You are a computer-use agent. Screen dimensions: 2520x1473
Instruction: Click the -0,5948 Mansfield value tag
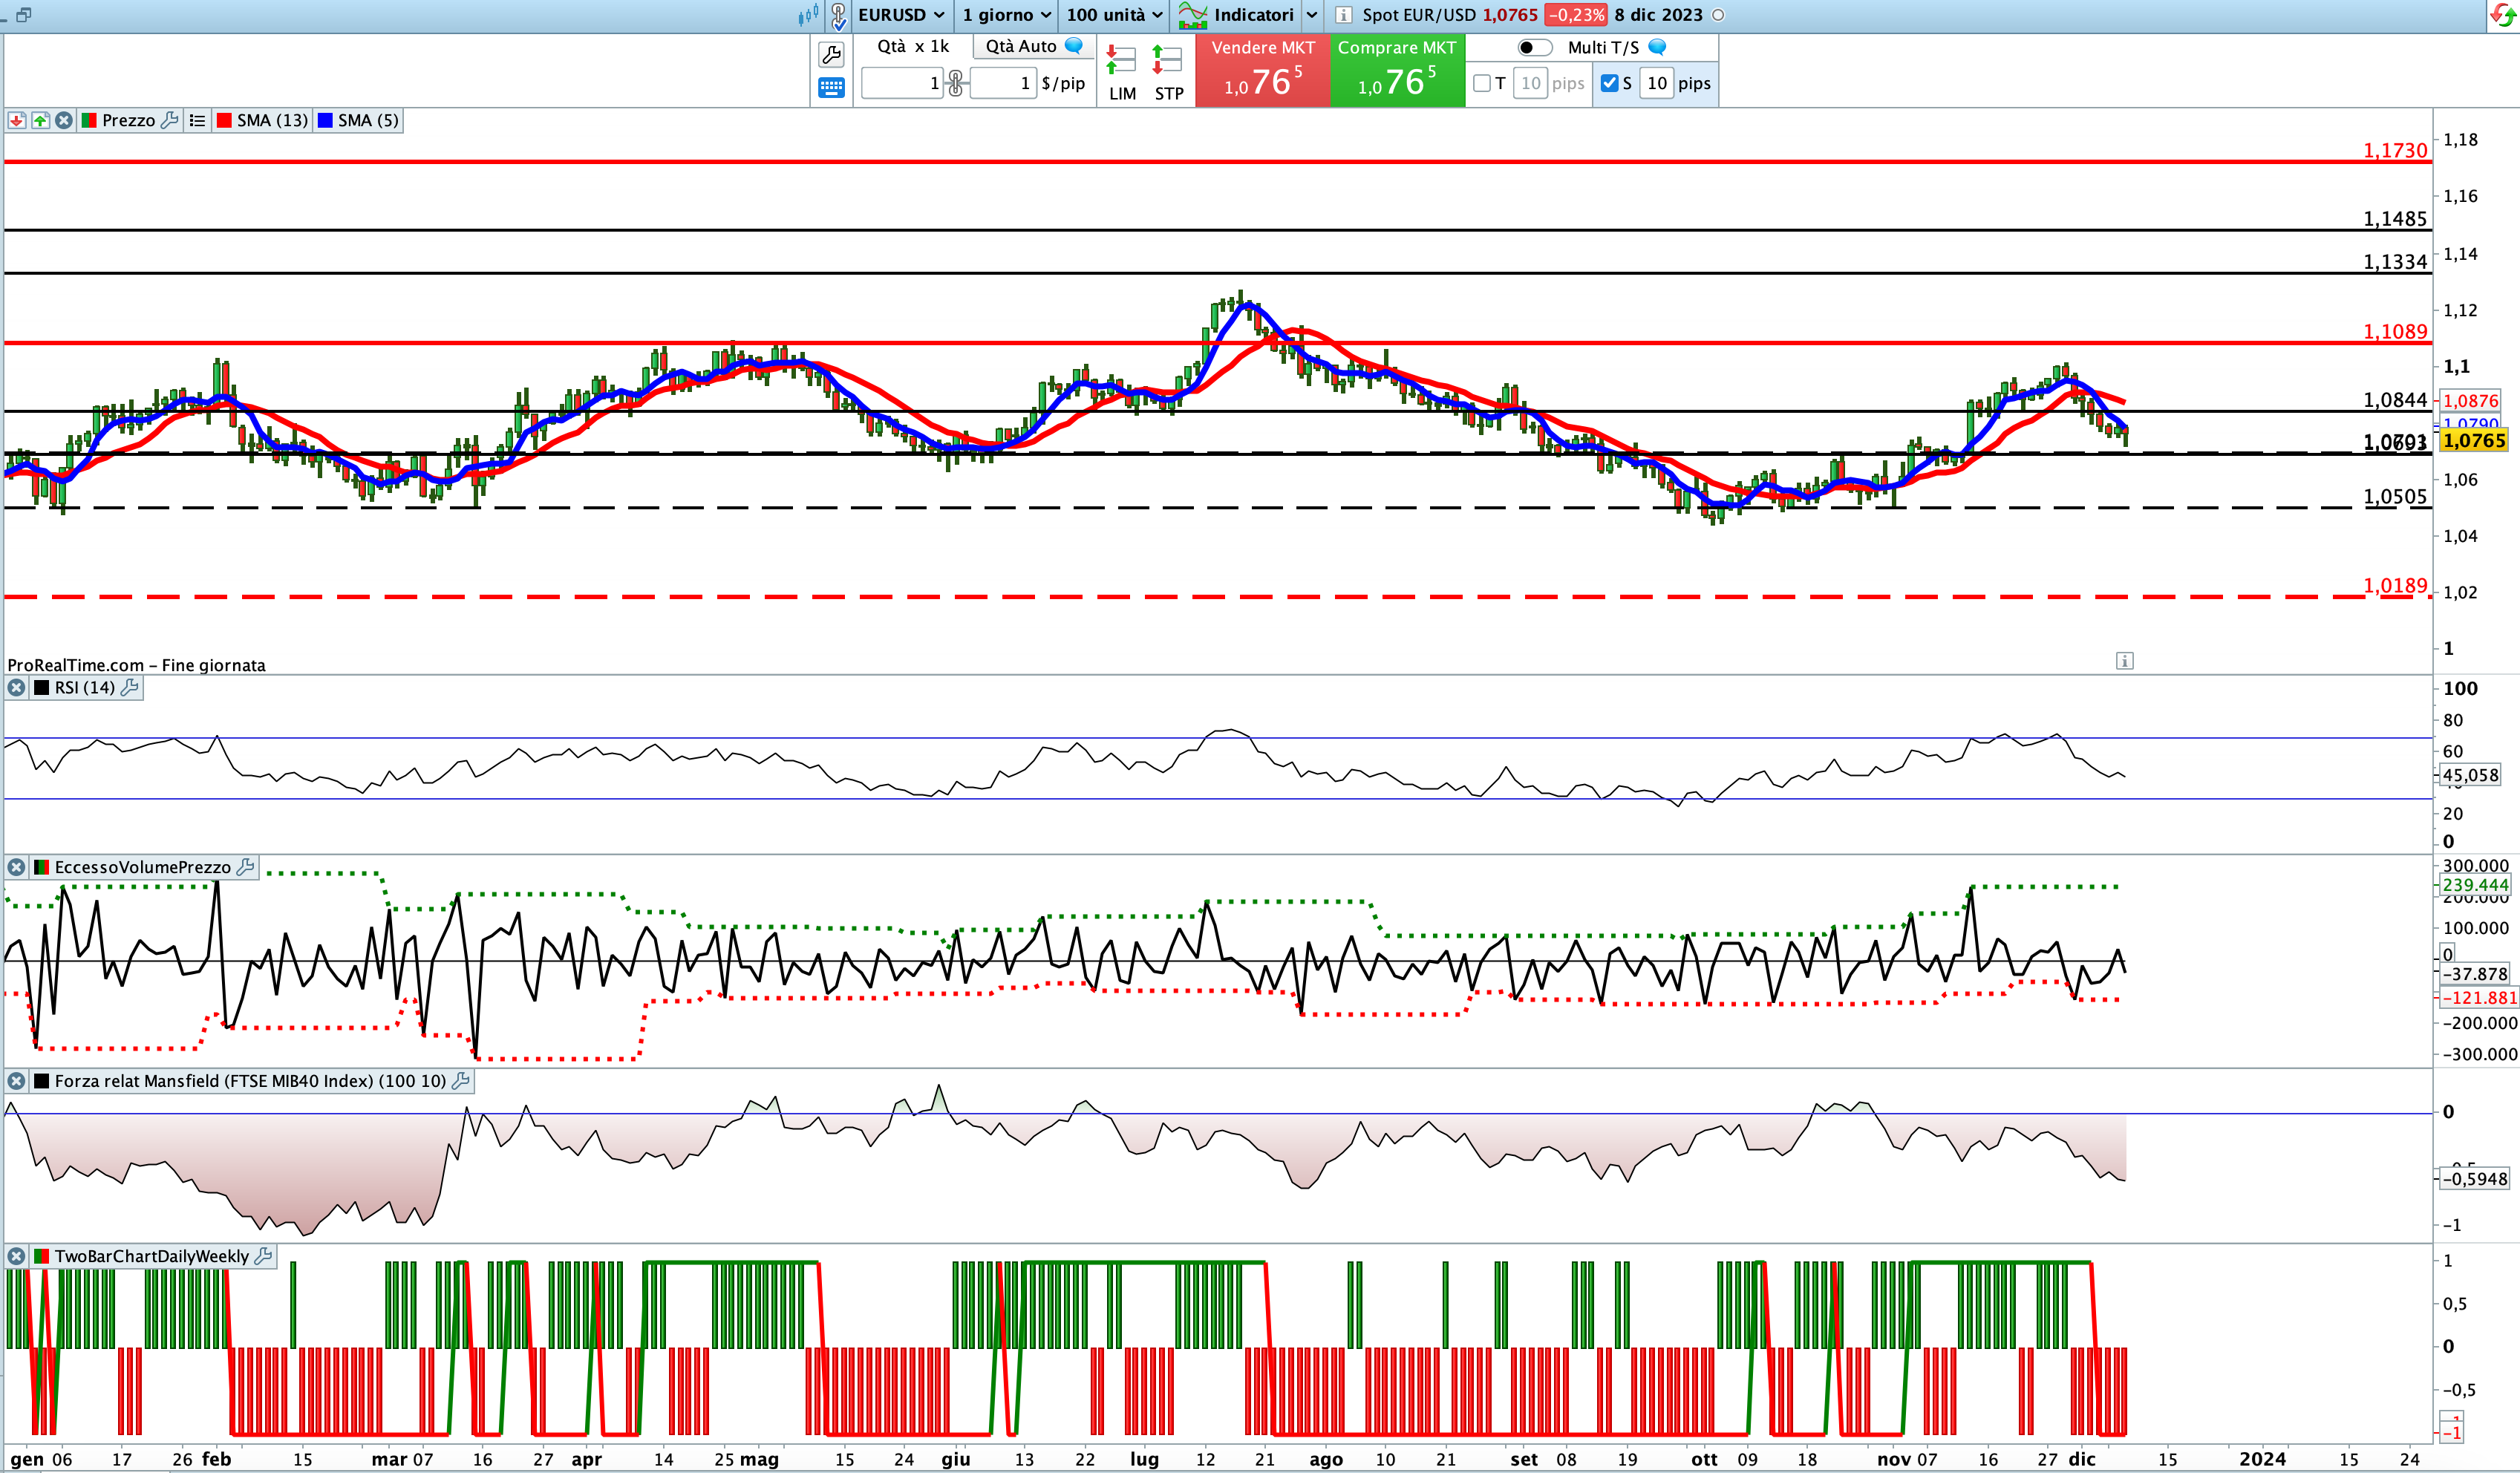[x=2474, y=1179]
